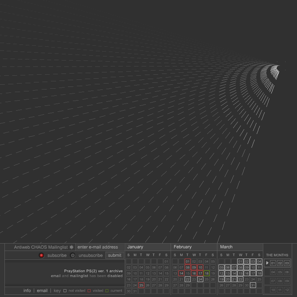Open January 25 visited entry
The width and height of the screenshot is (297, 297).
click(141, 285)
